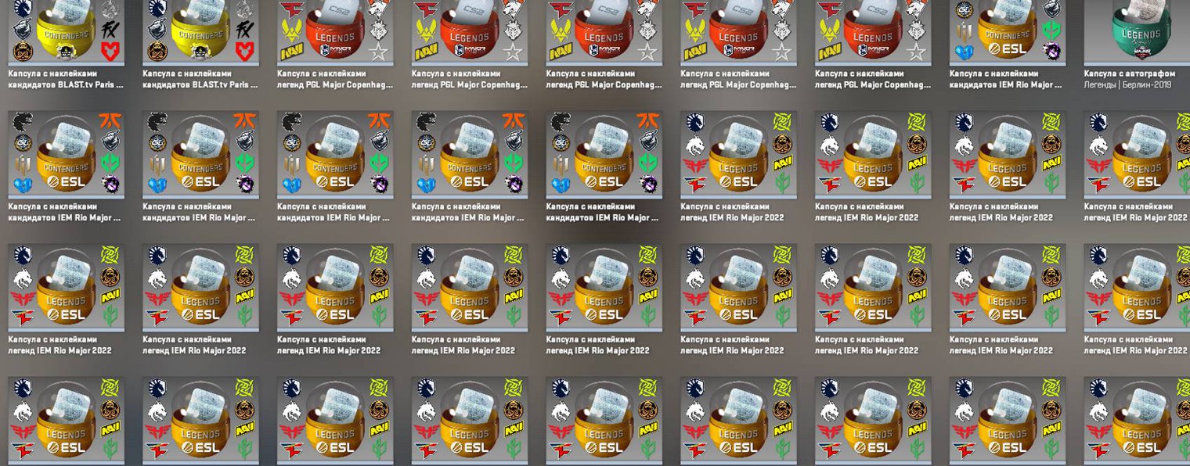1190x466 pixels.
Task: Click the first PGL Major Copenhagen legends capsule
Action: click(335, 33)
